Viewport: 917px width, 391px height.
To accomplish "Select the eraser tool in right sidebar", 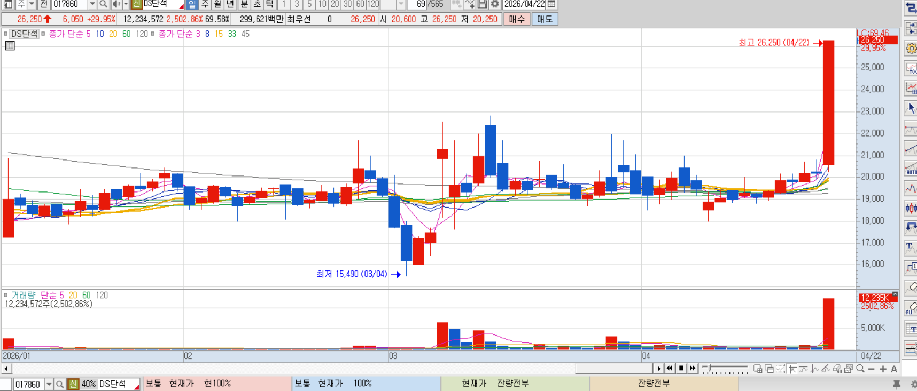I will [911, 288].
